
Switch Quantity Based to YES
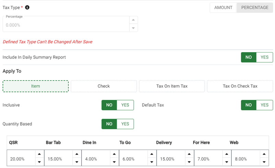pyautogui.click(x=125, y=124)
